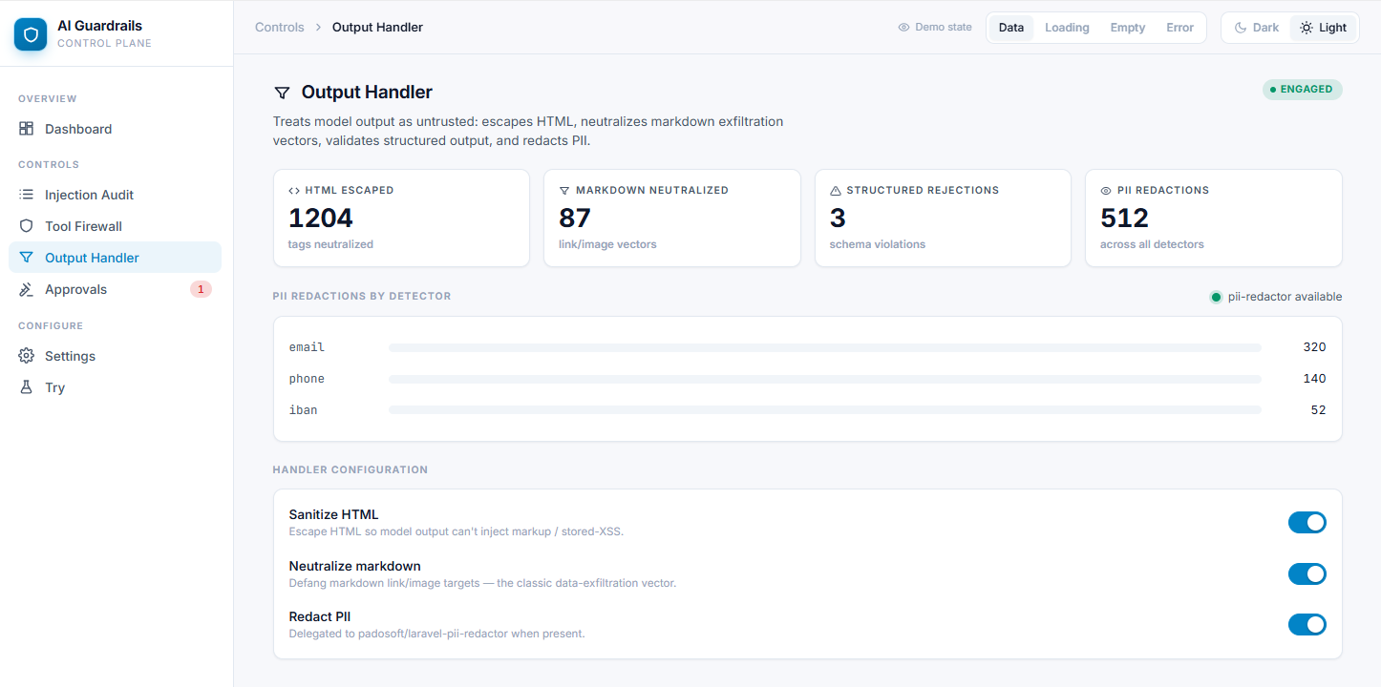Image resolution: width=1381 pixels, height=687 pixels.
Task: Click the email detector progress bar
Action: pos(825,348)
